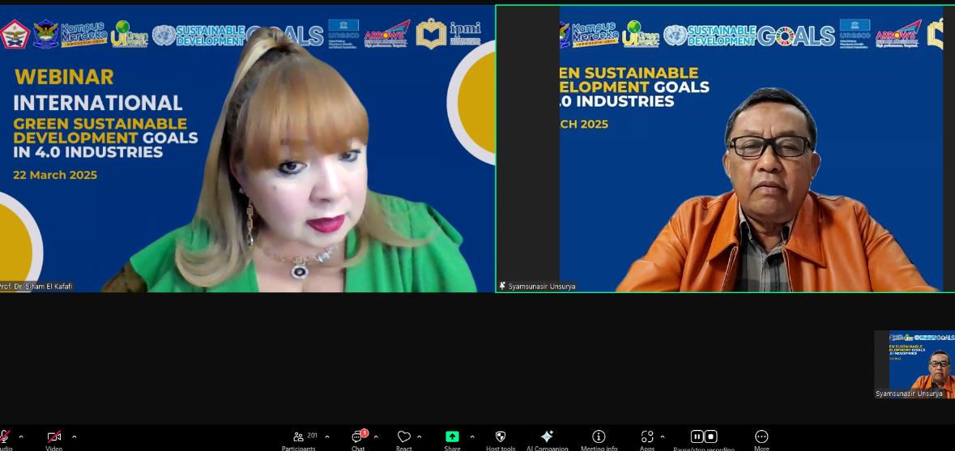Expand audio options arrow beside microphone

click(x=21, y=437)
